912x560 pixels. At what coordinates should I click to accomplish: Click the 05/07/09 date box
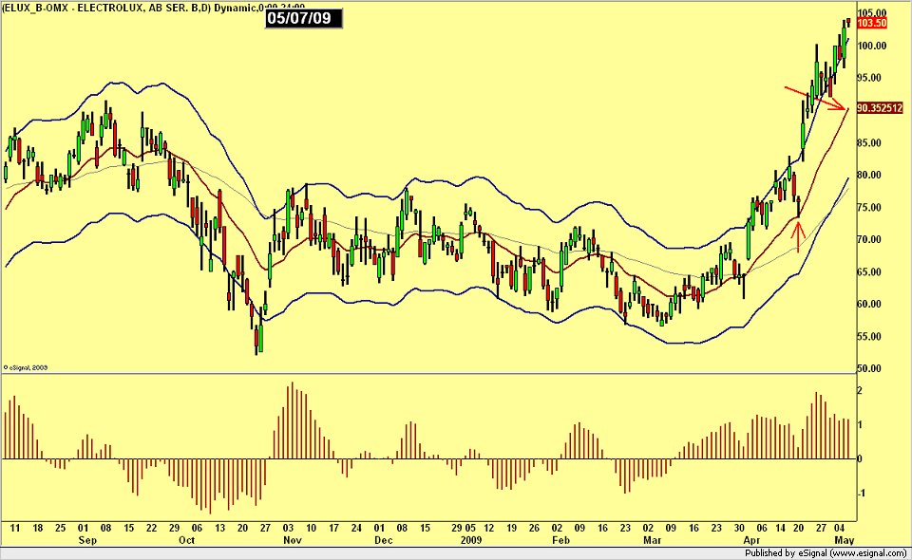304,18
